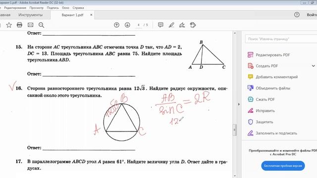Click the tools search field
This screenshot has width=317, height=178.
(281, 39)
